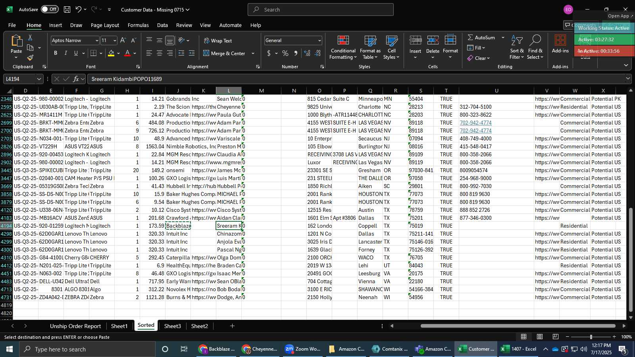Open the Sheet3 worksheet tab

point(173,326)
